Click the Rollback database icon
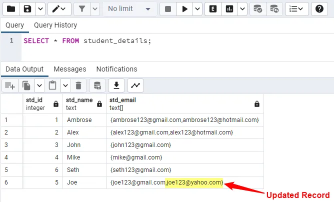Viewport: 334px width, 202px height. tap(274, 9)
